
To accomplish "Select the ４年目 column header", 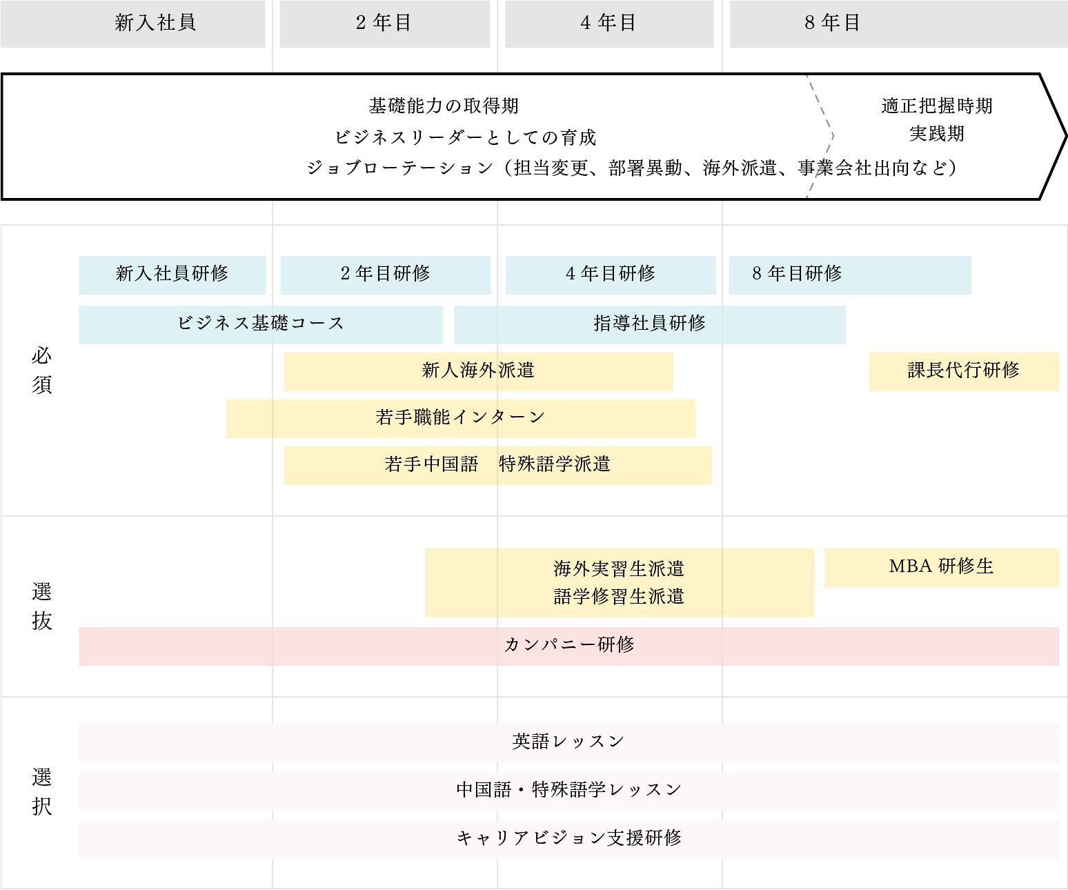I will [610, 24].
